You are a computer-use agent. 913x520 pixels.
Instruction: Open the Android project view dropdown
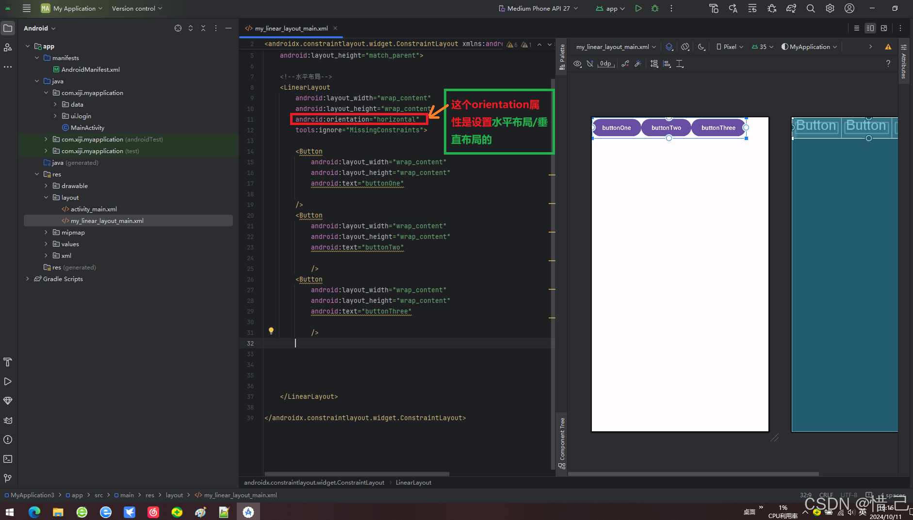pos(39,28)
